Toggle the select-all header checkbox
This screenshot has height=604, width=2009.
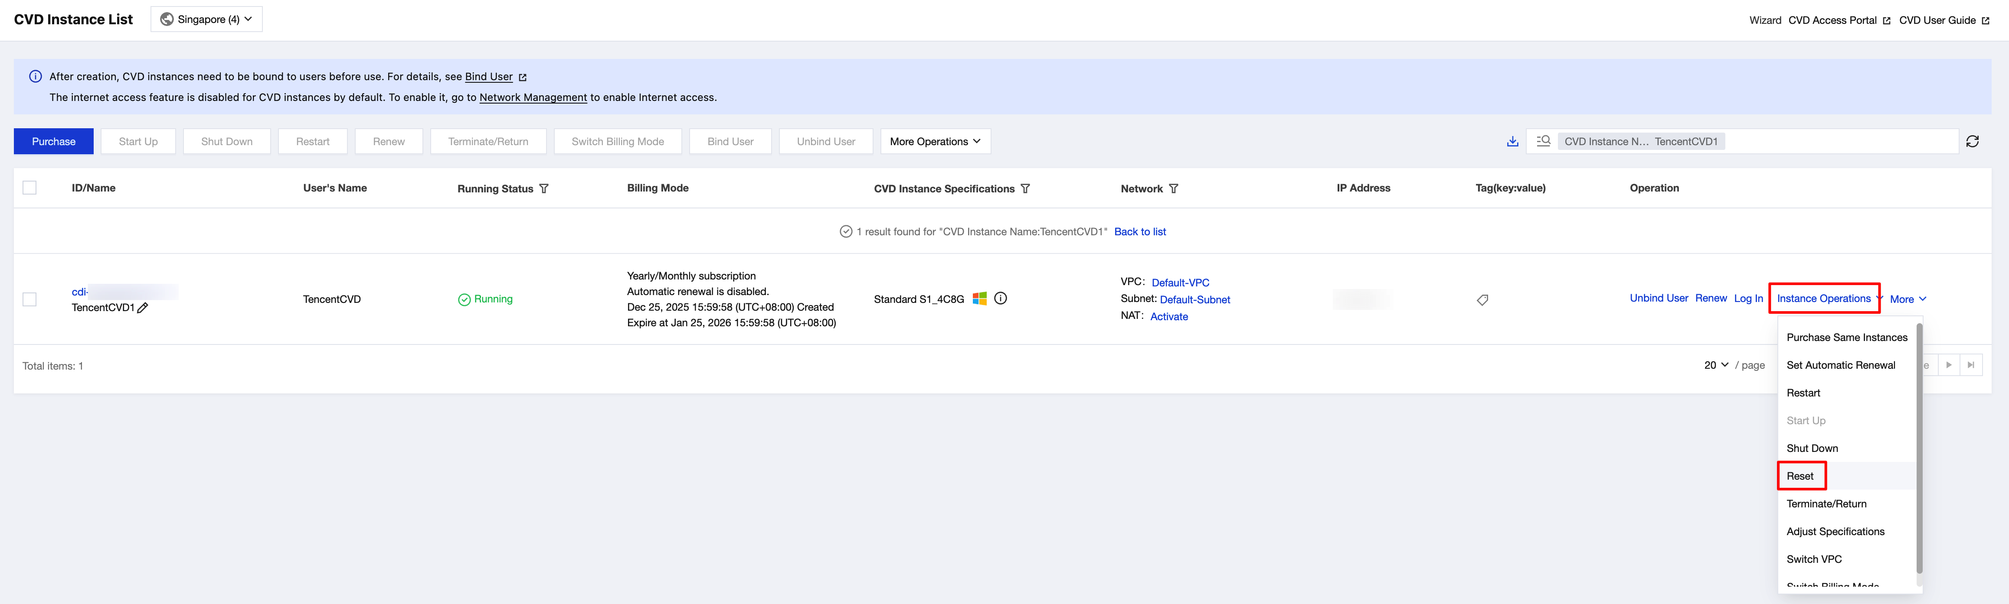[29, 188]
